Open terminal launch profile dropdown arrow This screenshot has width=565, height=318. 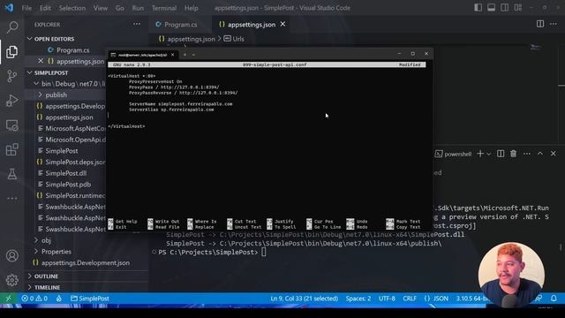[x=489, y=154]
